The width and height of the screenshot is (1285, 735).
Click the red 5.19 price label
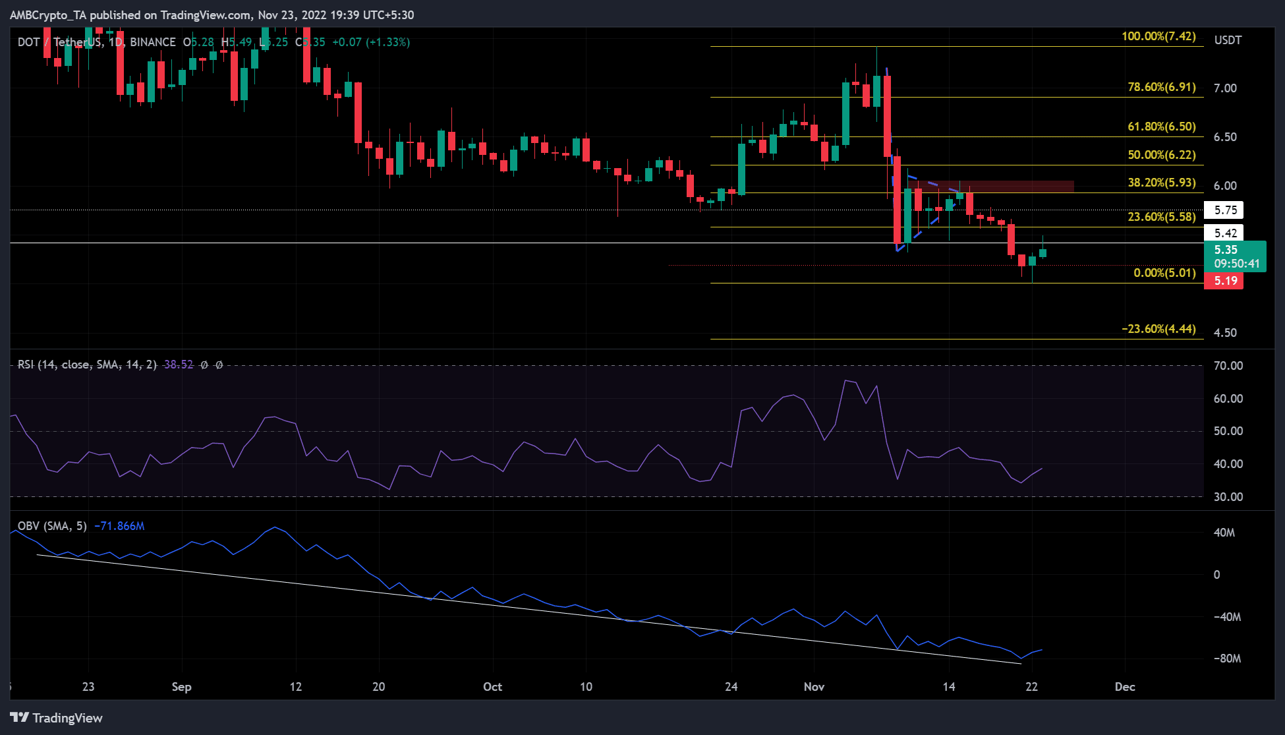(x=1224, y=281)
